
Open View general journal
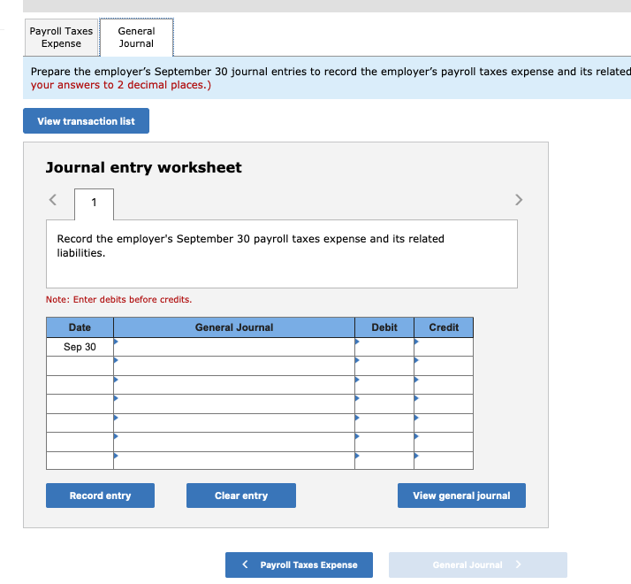pos(461,496)
